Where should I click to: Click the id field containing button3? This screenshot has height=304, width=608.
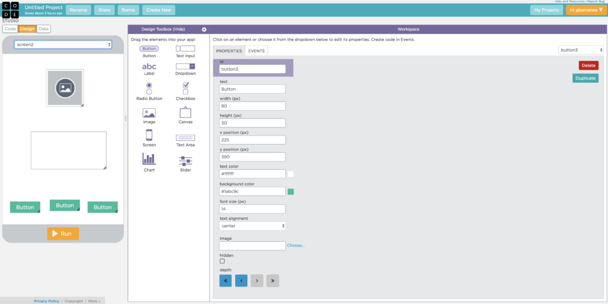pos(253,69)
